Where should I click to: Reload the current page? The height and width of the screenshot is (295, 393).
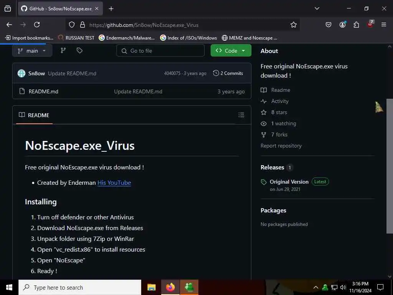37,25
